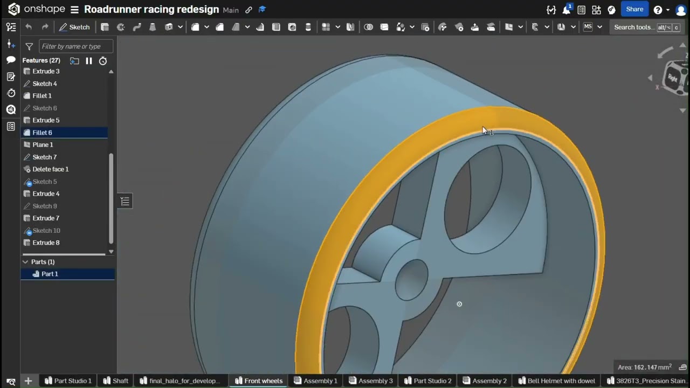Image resolution: width=690 pixels, height=388 pixels.
Task: Select the Delete part tool icon
Action: click(425, 27)
